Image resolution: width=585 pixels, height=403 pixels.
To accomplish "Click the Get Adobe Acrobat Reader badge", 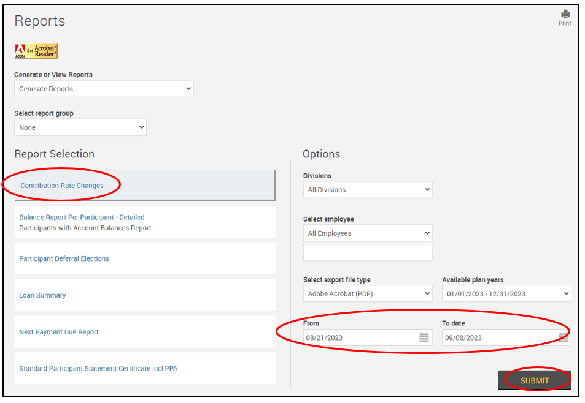I will tap(36, 51).
